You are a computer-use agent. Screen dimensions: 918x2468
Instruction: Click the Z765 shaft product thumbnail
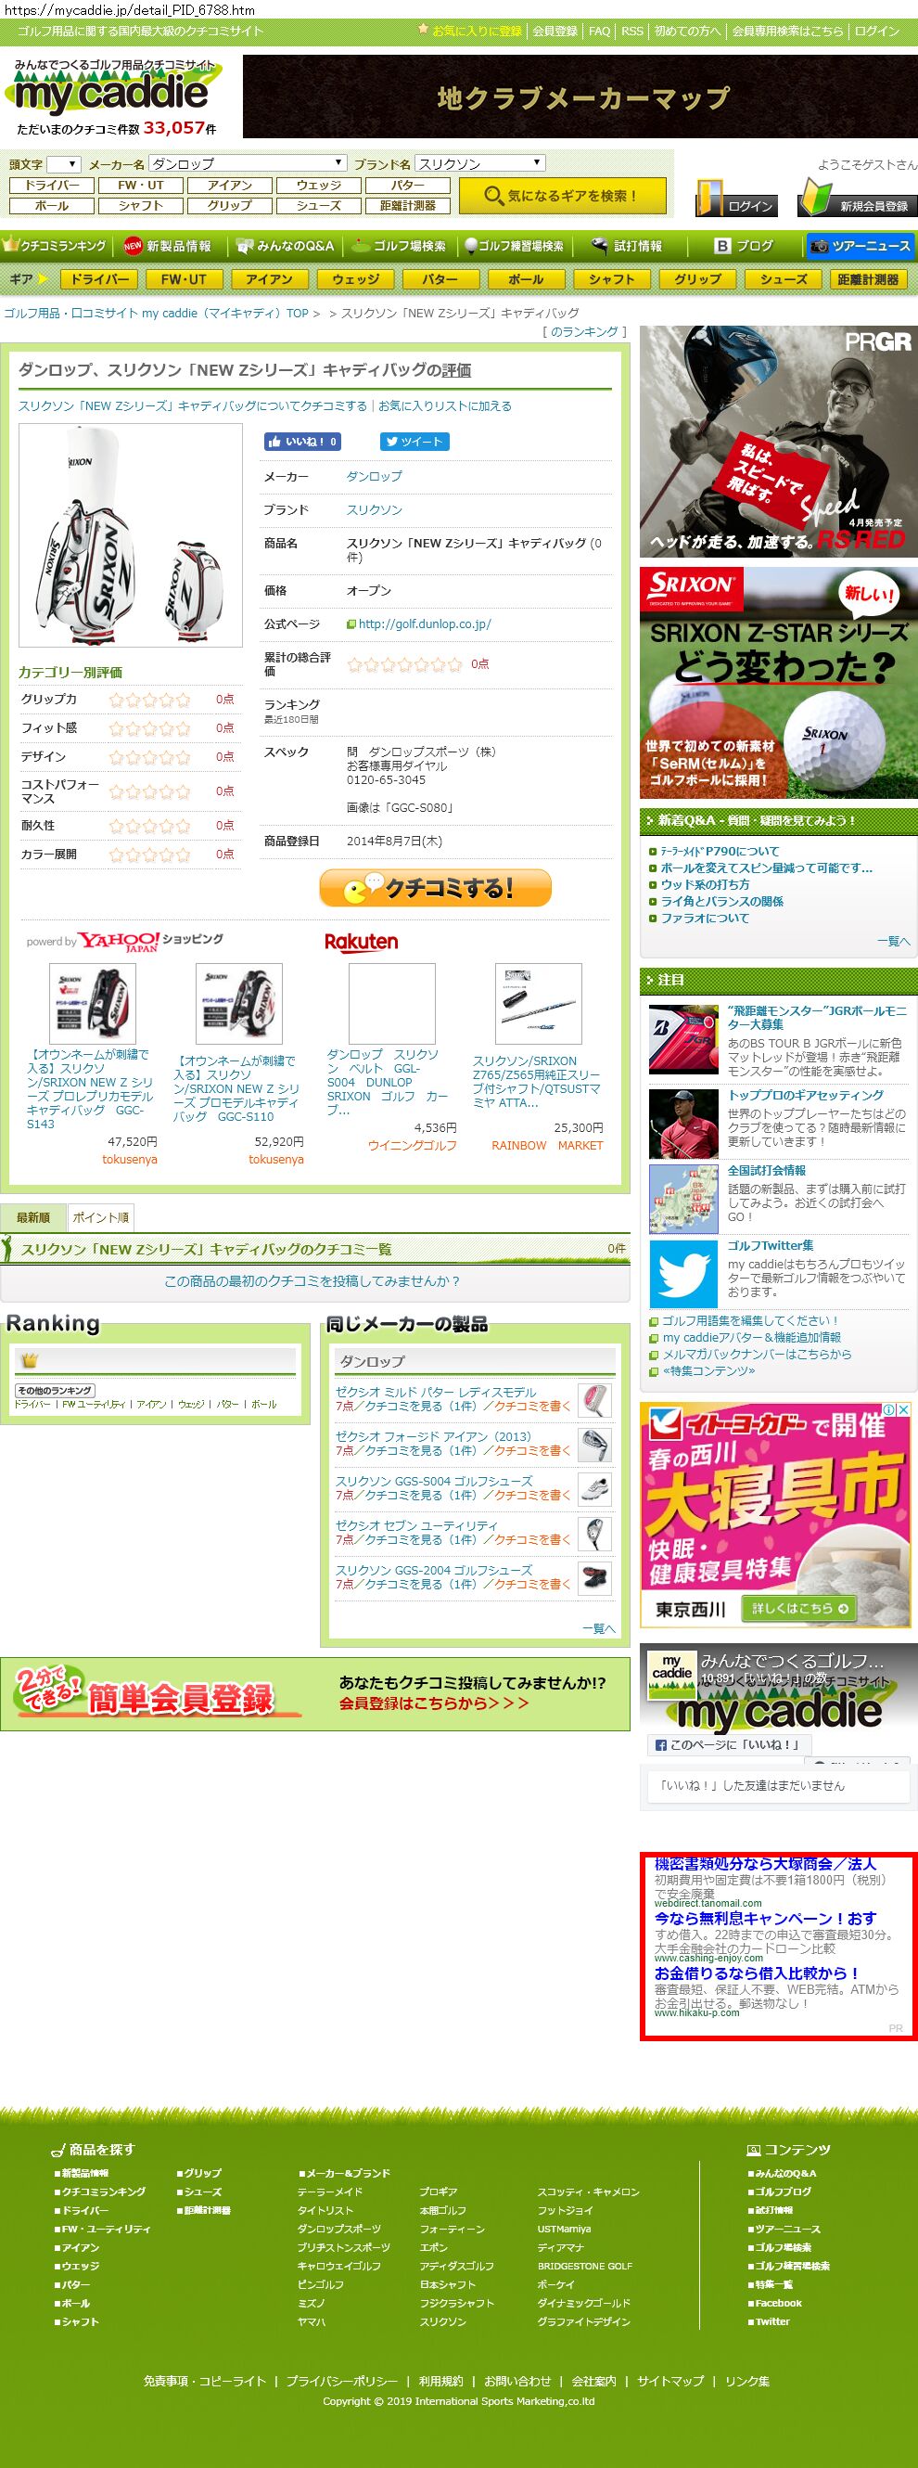[x=538, y=1003]
